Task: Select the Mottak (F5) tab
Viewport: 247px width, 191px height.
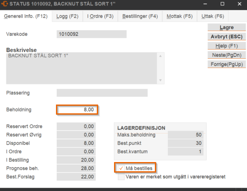Action: 180,16
